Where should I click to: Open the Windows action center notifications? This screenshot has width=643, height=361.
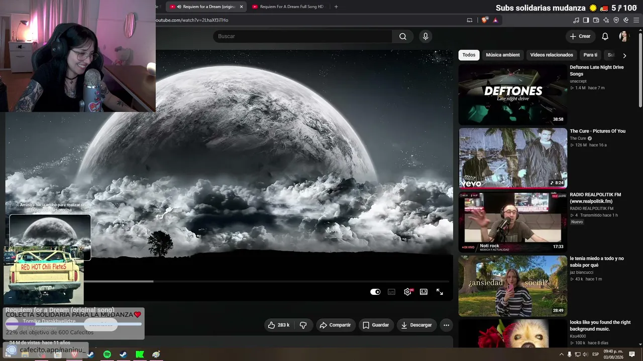pyautogui.click(x=632, y=354)
